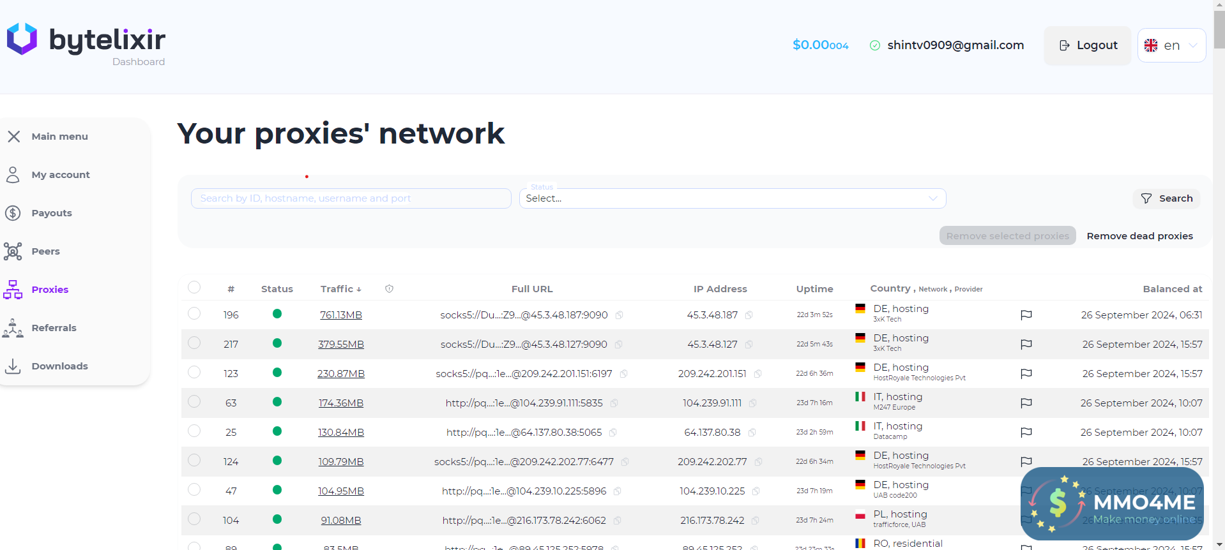1225x550 pixels.
Task: Click the IP Address column header
Action: (720, 289)
